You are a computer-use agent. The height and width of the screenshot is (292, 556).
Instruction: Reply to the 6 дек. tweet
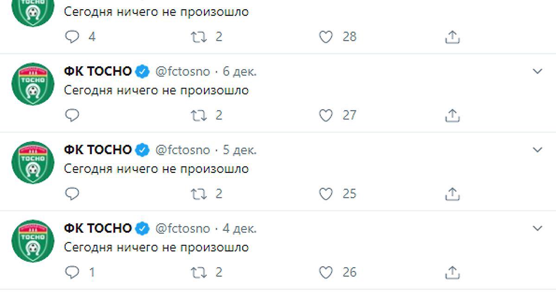pyautogui.click(x=72, y=115)
